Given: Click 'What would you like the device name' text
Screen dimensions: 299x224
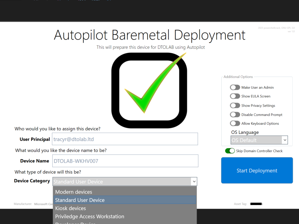Looking at the screenshot, I should coord(61,150).
